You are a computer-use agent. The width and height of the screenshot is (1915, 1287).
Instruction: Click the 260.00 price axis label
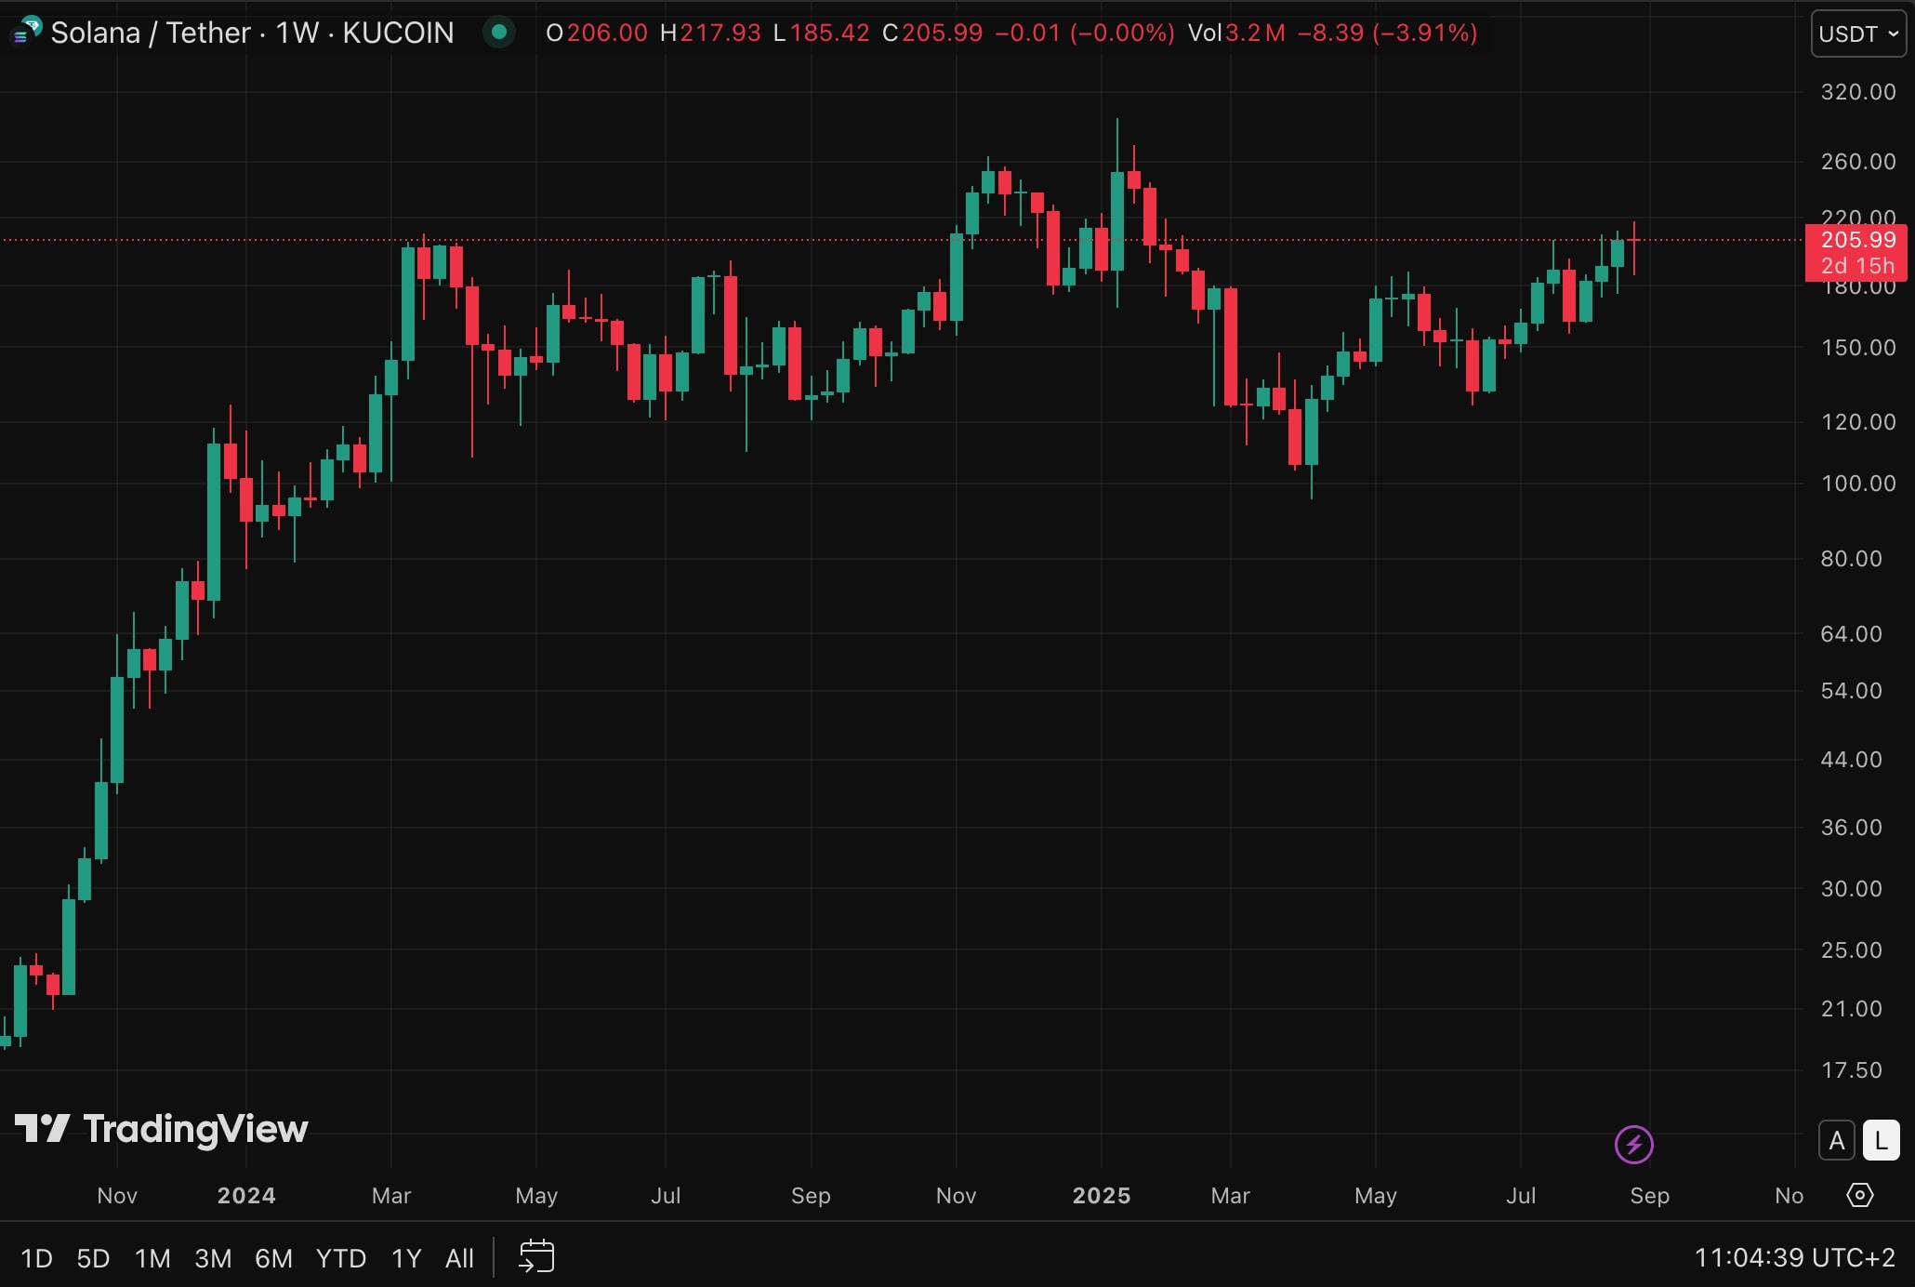tap(1857, 161)
